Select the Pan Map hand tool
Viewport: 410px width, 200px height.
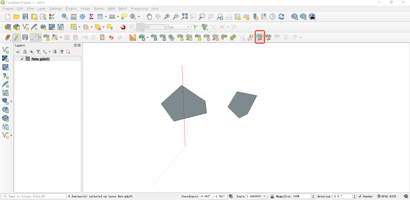[x=149, y=17]
